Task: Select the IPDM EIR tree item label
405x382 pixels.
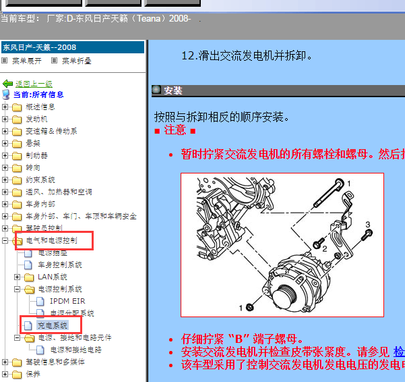Action: (67, 301)
